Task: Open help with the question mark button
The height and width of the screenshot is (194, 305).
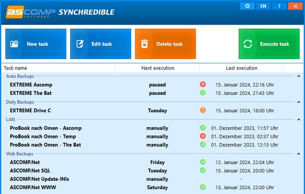Action: coord(279,6)
